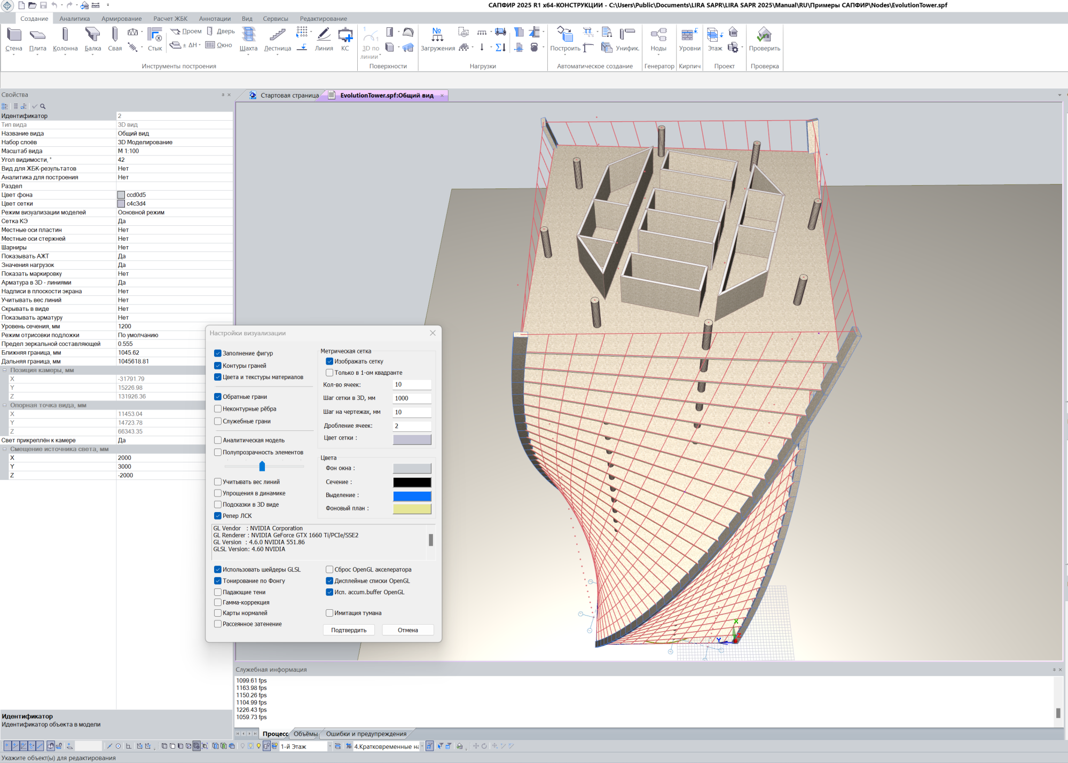This screenshot has height=763, width=1068.
Task: Switch to the Армирование ribbon tab
Action: (121, 19)
